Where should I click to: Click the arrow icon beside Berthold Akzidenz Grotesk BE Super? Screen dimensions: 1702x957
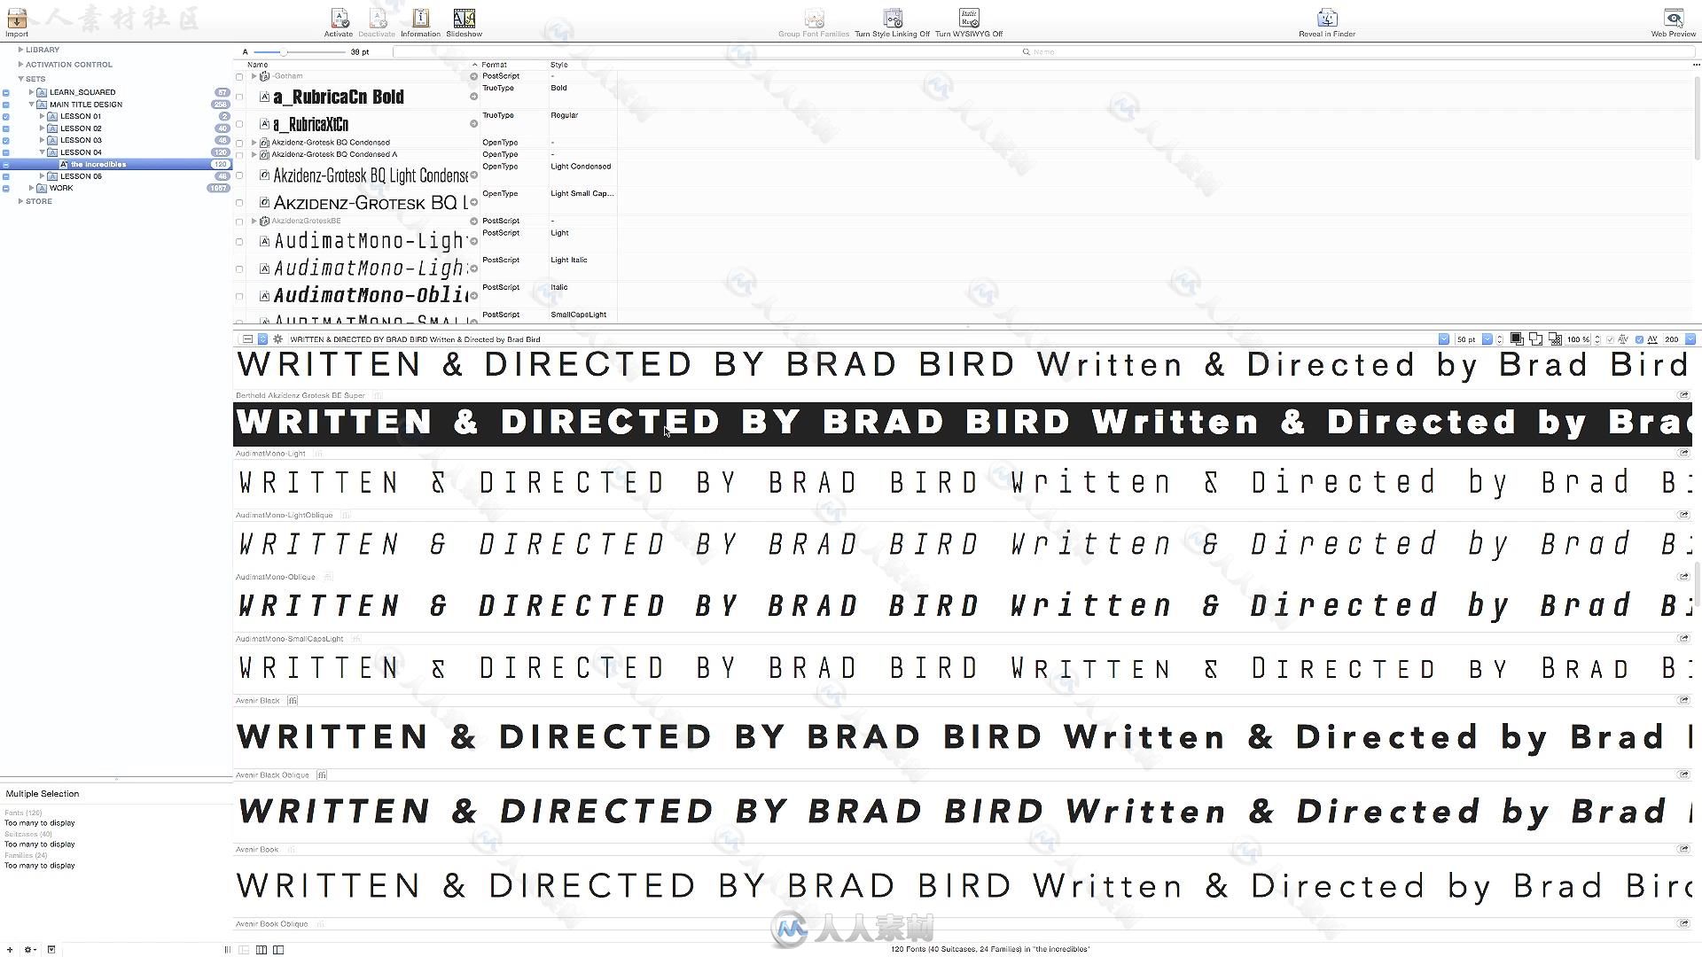(x=1683, y=395)
